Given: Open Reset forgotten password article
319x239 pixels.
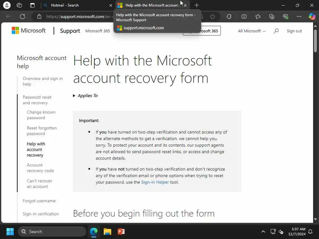Looking at the screenshot, I should point(42,131).
